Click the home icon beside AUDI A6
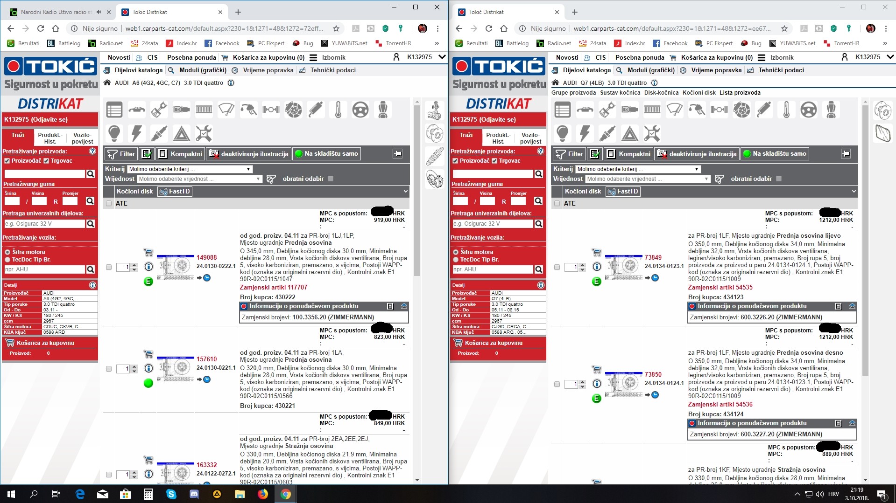Screen dimensions: 896x503 pyautogui.click(x=107, y=83)
